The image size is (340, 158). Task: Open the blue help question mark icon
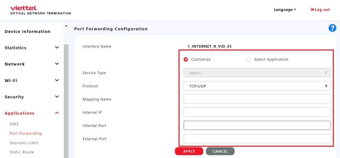[332, 28]
